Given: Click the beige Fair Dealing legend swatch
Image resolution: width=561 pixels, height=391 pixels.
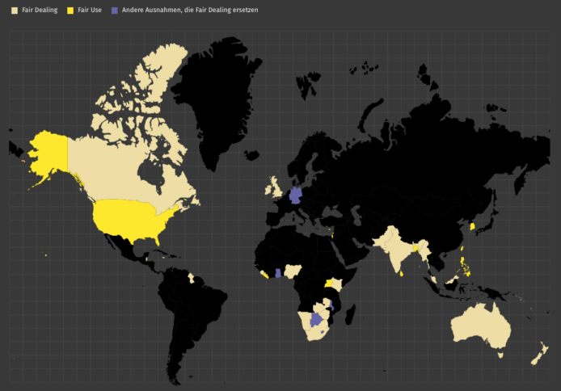Looking at the screenshot, I should (x=14, y=10).
